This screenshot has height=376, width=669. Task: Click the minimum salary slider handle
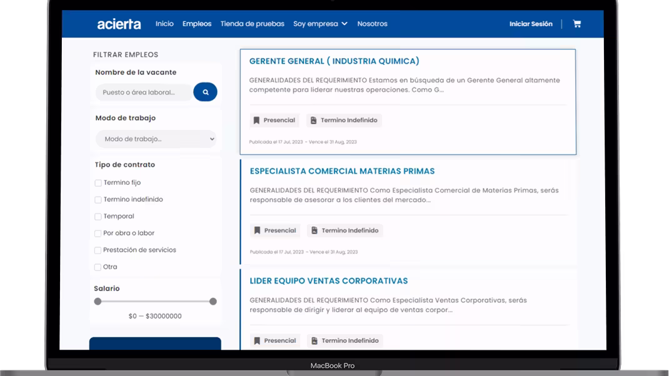[x=98, y=302]
